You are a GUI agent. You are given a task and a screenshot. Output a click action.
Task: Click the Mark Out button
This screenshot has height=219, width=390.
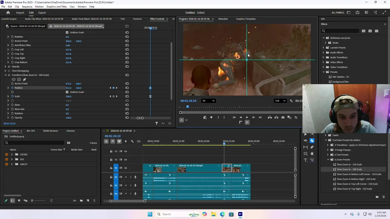click(x=224, y=117)
